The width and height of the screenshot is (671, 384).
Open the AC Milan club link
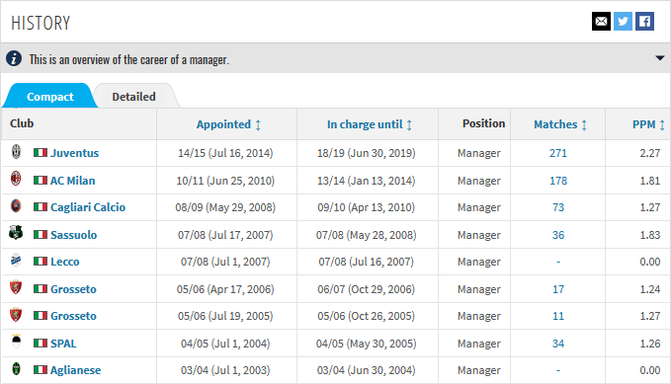click(x=73, y=181)
